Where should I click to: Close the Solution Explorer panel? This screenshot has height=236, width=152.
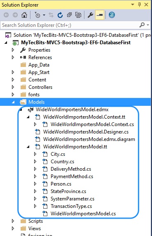(146, 5)
